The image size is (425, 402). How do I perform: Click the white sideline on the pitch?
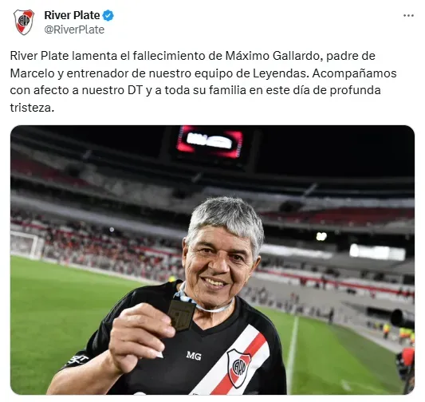pyautogui.click(x=293, y=354)
